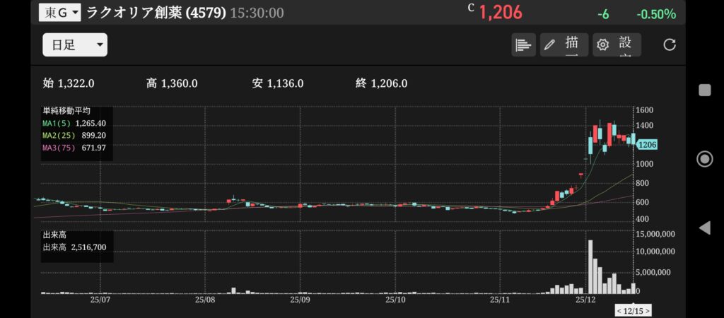Refresh the chart with the reload icon
The image size is (724, 318).
pos(670,45)
